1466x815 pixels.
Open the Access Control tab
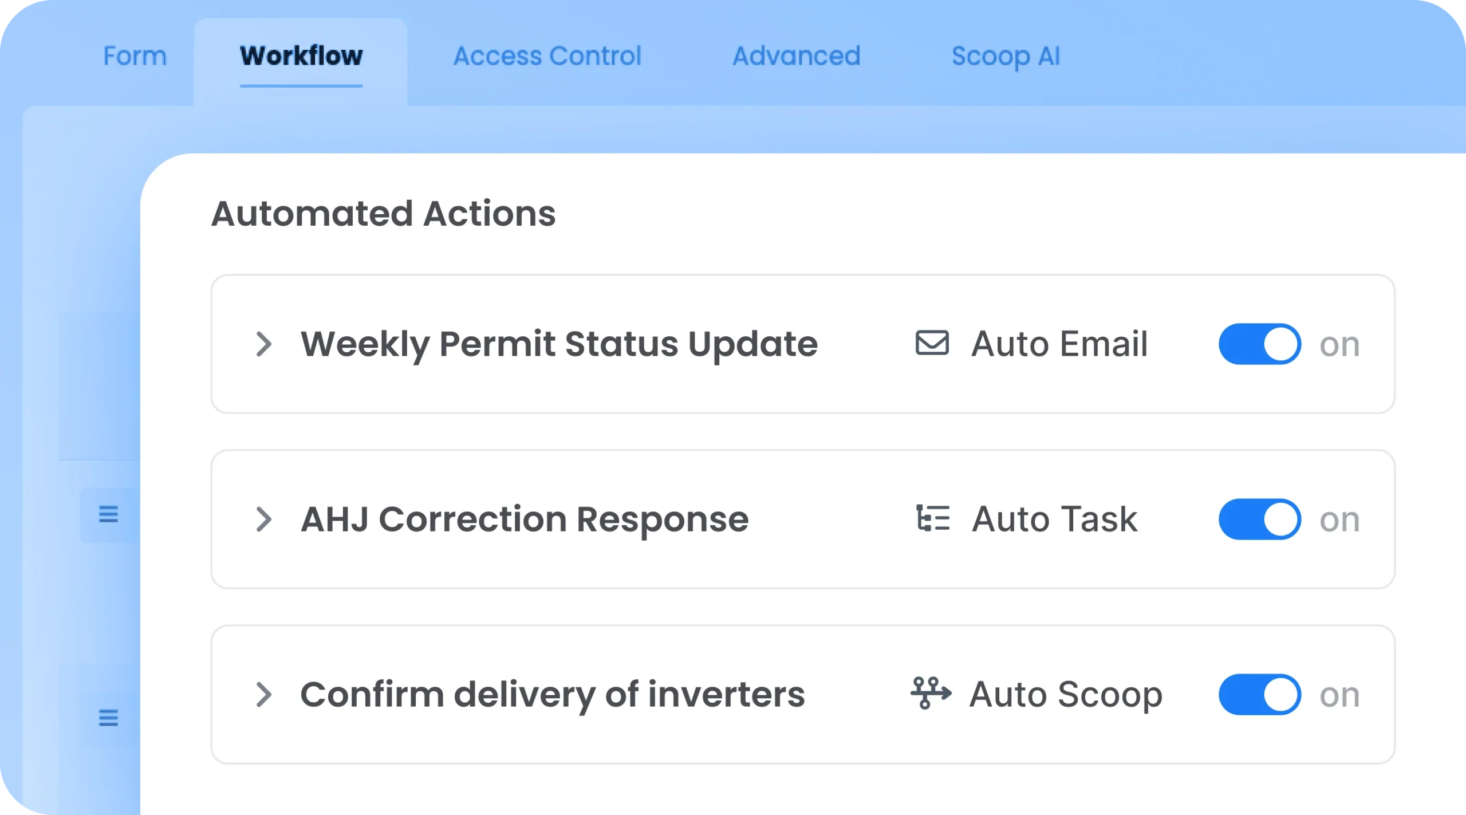click(546, 56)
